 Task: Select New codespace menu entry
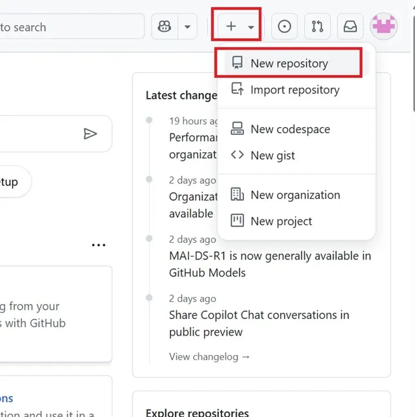click(x=290, y=129)
